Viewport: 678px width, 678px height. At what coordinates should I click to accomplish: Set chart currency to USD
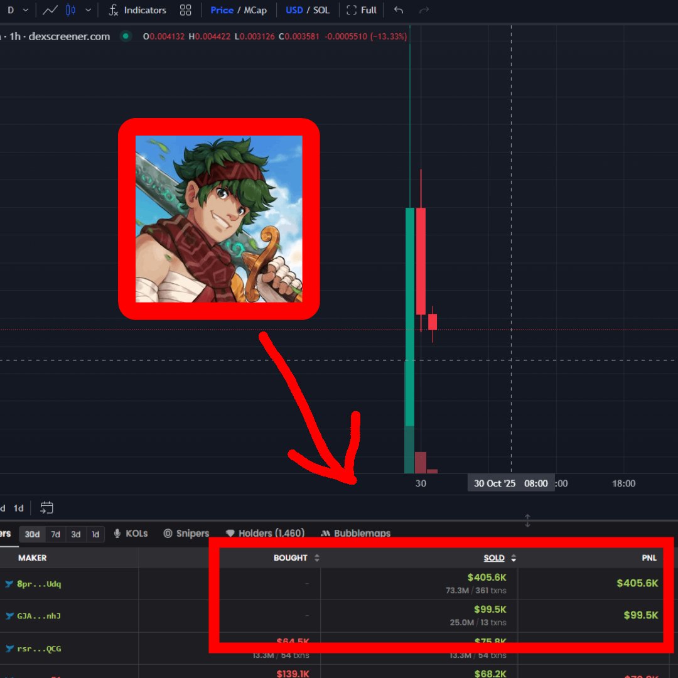tap(294, 10)
